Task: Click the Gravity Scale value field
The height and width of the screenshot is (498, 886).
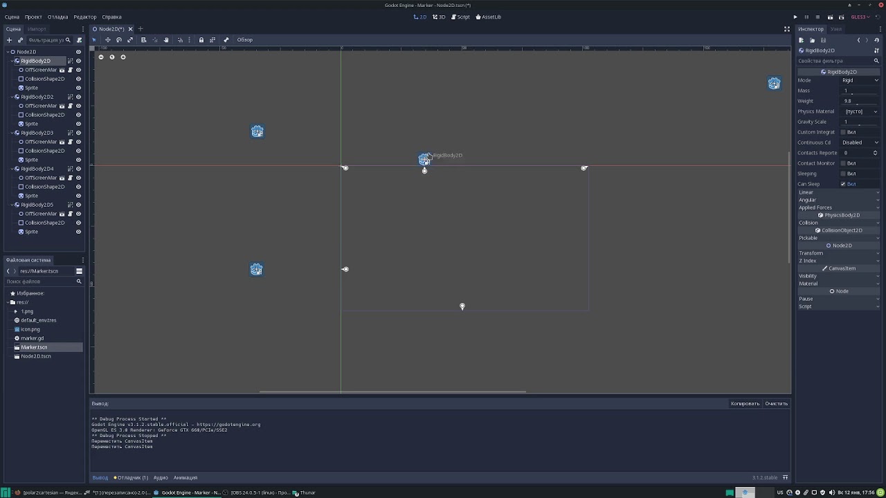Action: point(860,122)
